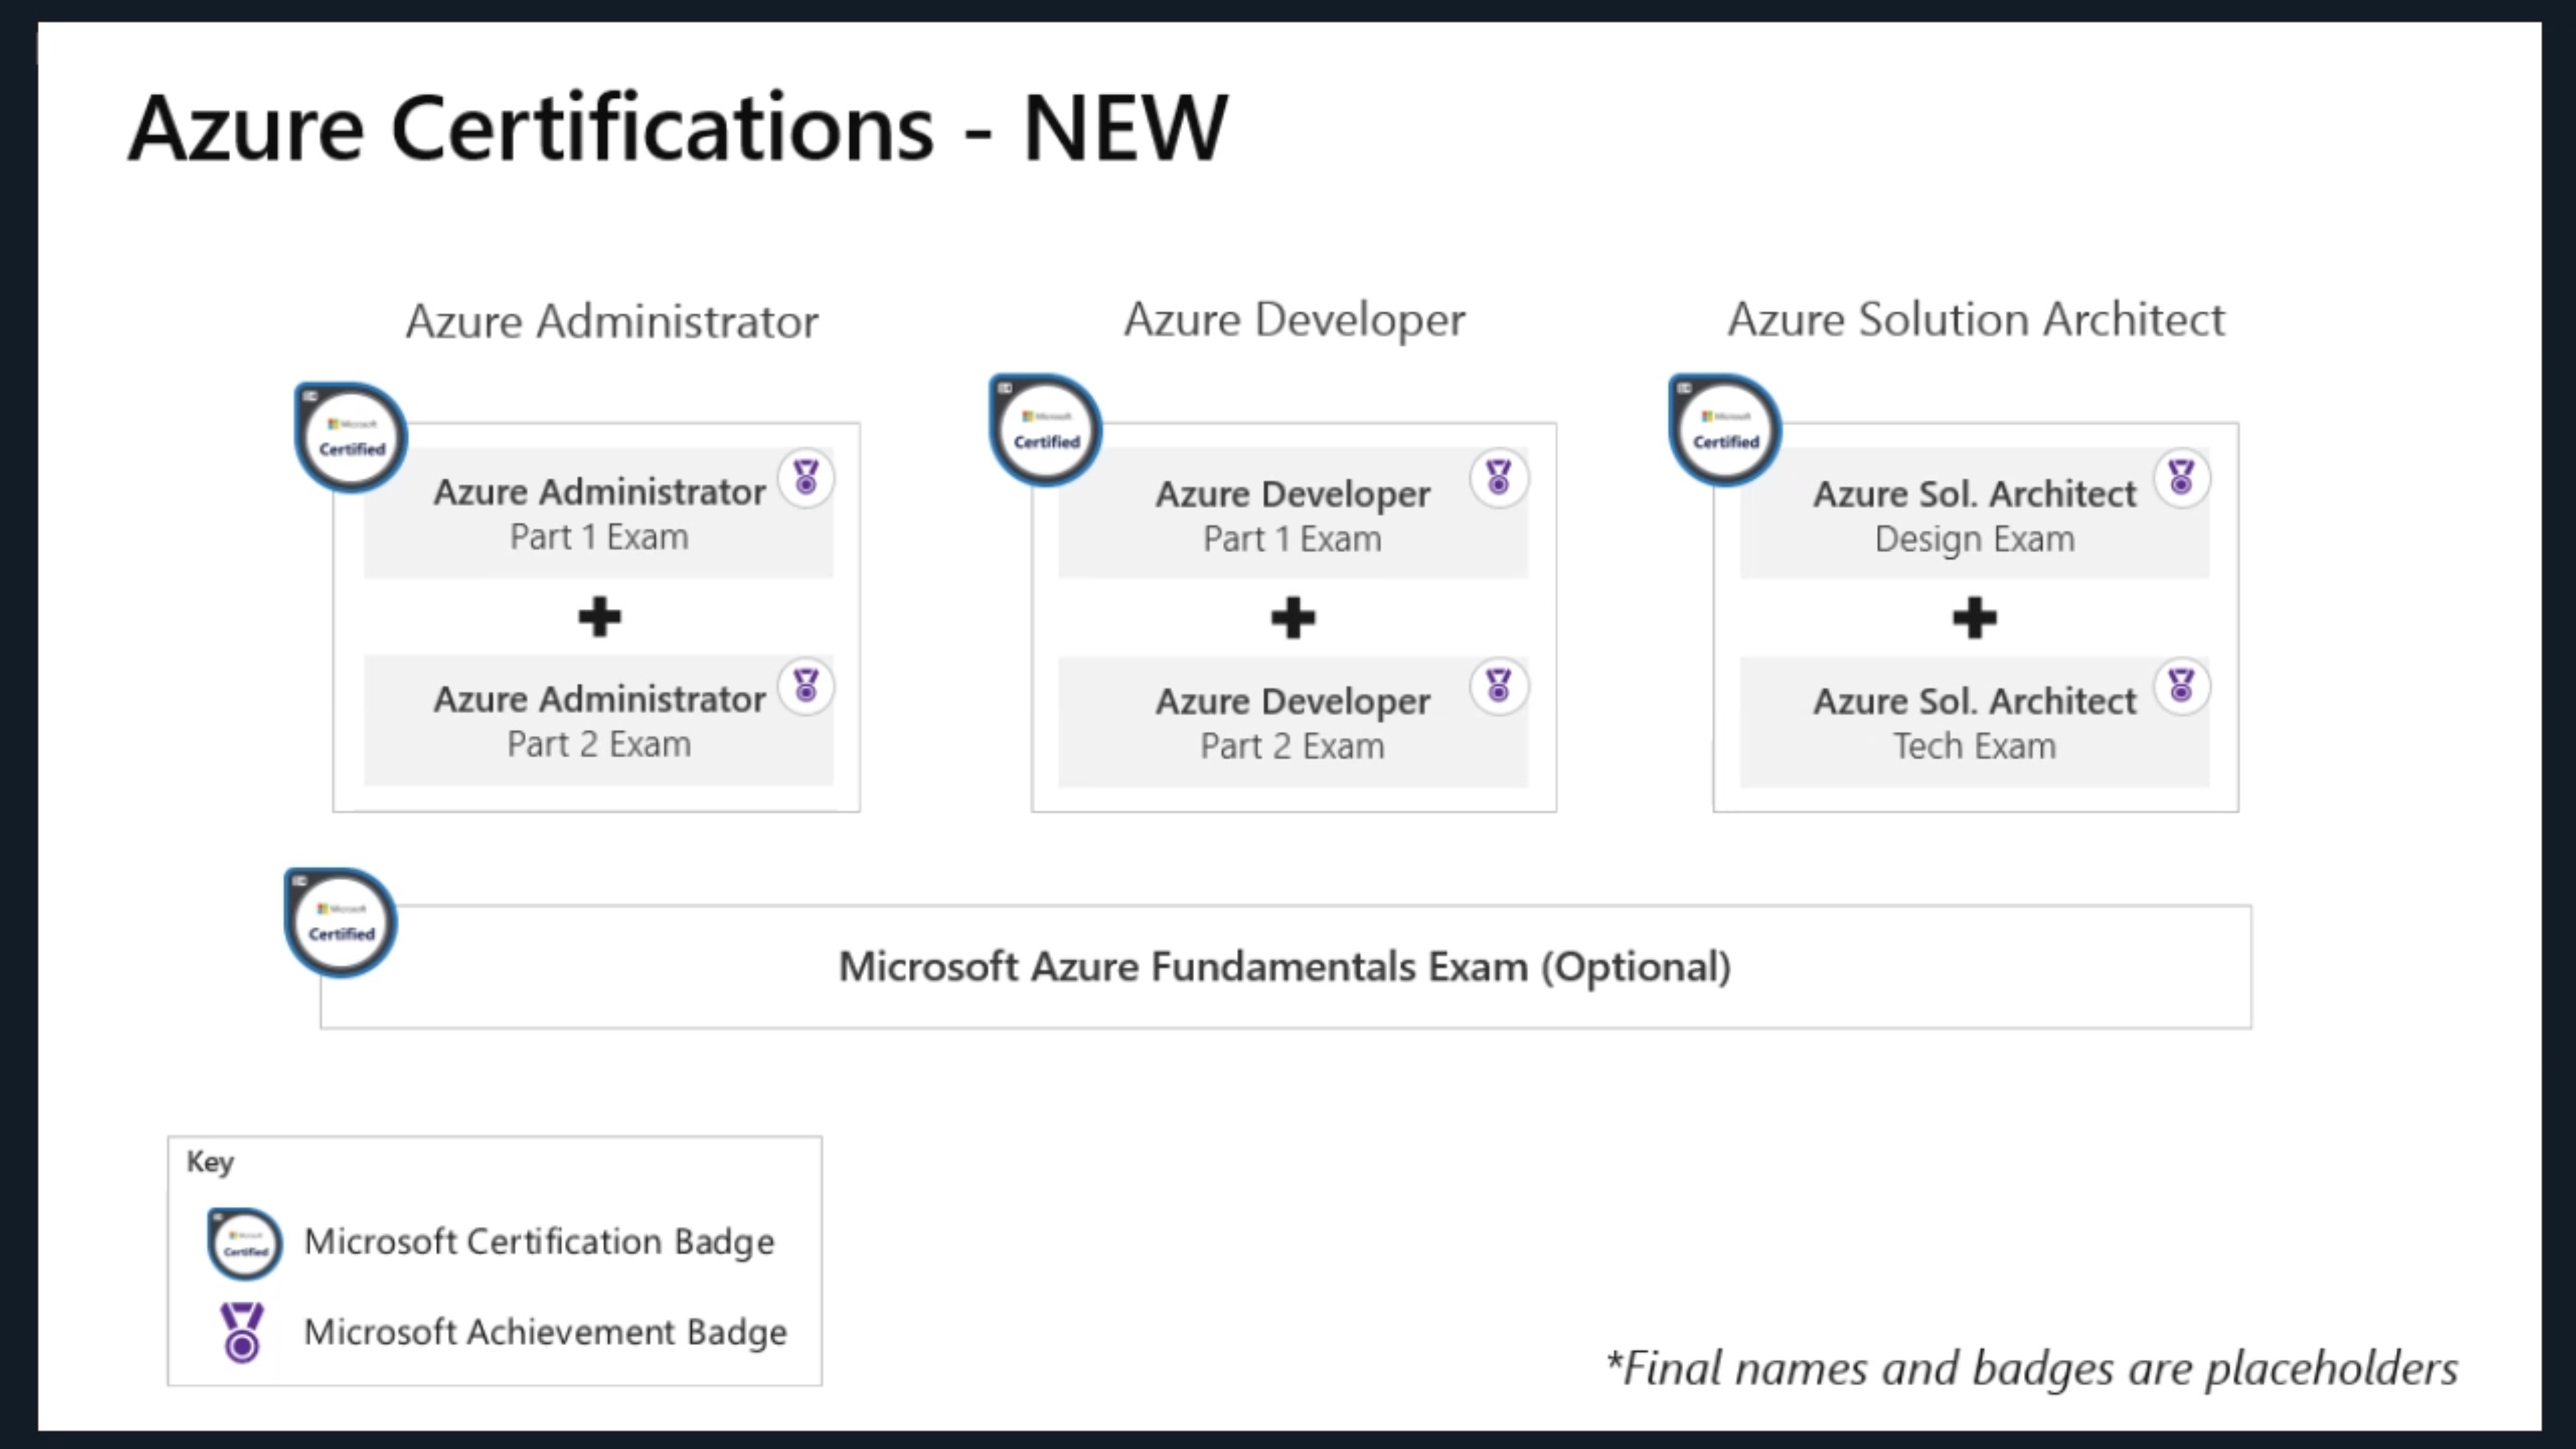The height and width of the screenshot is (1449, 2576).
Task: Click plus sign between Azure Sol. Architect exams
Action: (1974, 618)
